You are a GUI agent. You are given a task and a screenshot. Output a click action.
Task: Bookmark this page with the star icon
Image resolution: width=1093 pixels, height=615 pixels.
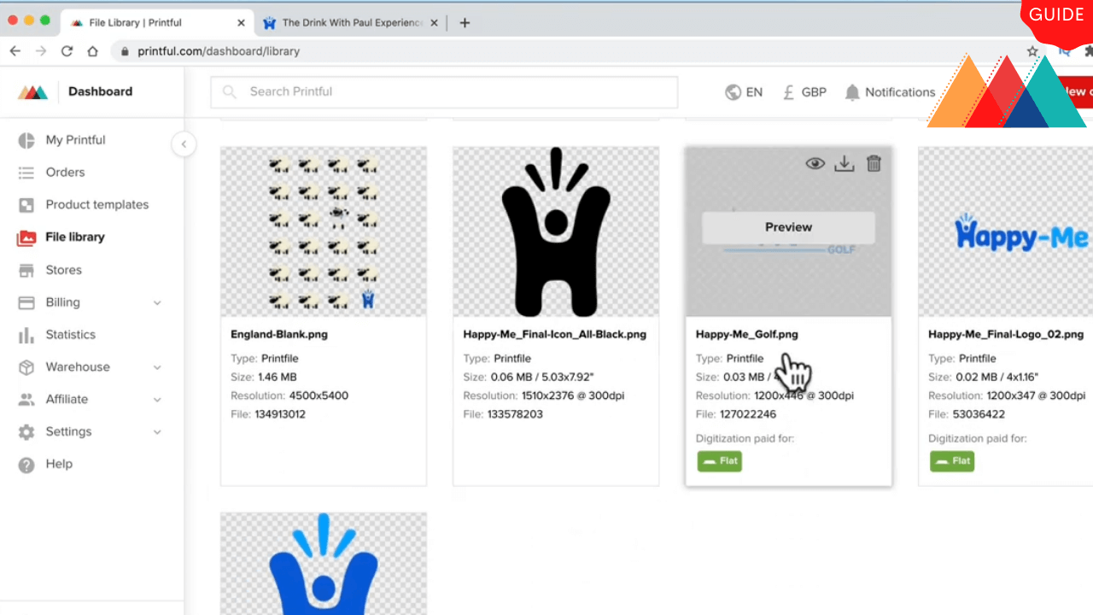coord(1032,51)
